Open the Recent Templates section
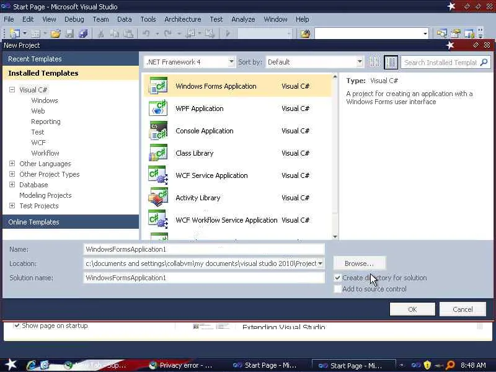 71,59
